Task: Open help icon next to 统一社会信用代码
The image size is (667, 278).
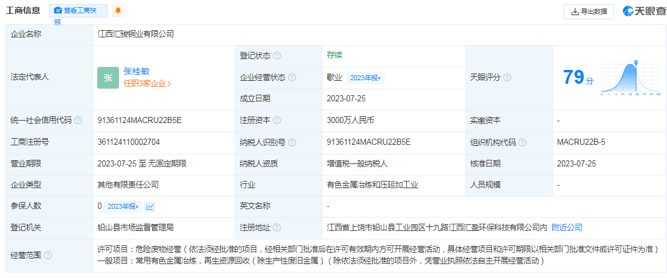Action: tap(78, 120)
